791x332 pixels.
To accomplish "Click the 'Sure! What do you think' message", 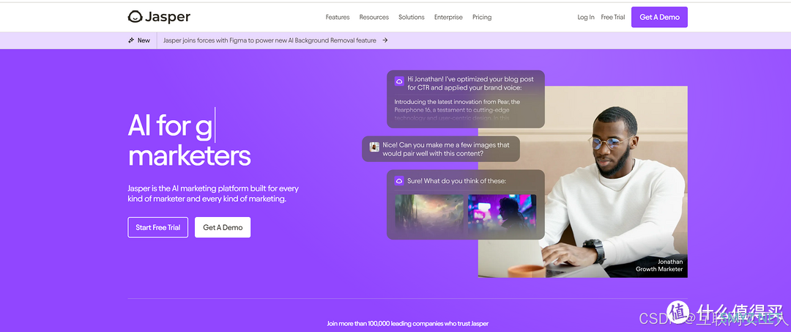I will click(456, 180).
